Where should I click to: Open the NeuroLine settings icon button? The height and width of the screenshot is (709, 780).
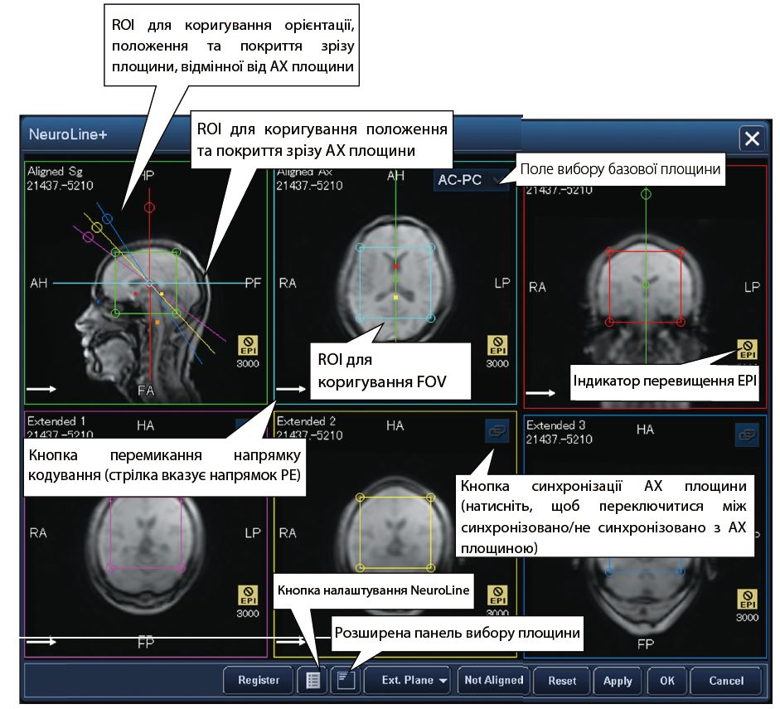312,680
